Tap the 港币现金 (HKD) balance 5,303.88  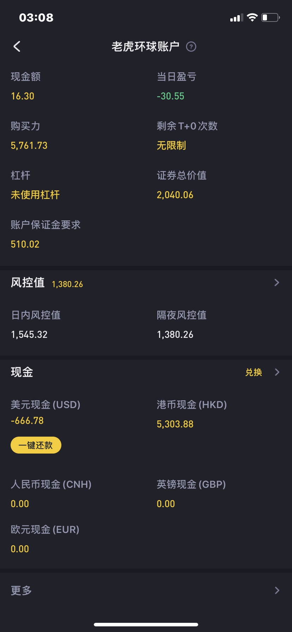(175, 424)
